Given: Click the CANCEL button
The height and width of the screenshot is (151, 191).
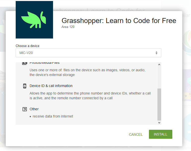Looking at the screenshot, I should tap(136, 134).
